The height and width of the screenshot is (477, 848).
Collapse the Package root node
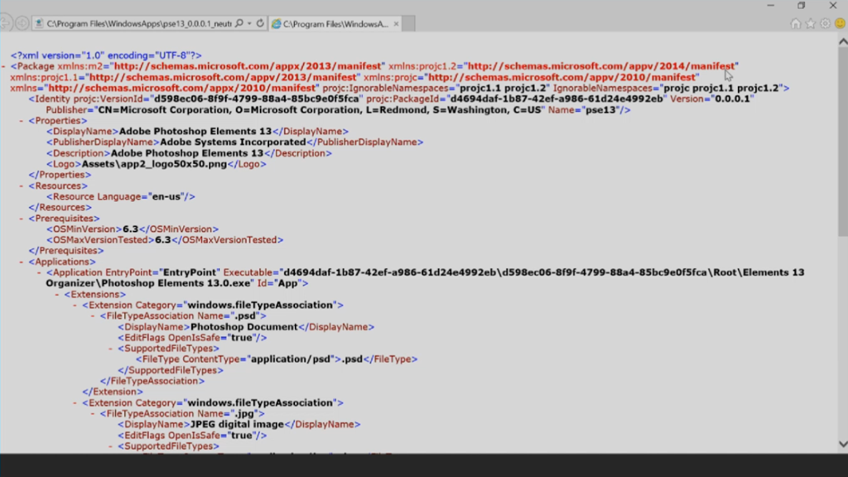[4, 66]
